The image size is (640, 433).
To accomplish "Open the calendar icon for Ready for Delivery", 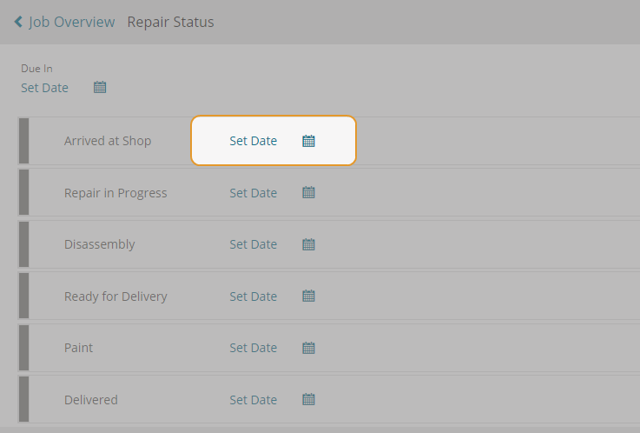I will coord(308,296).
